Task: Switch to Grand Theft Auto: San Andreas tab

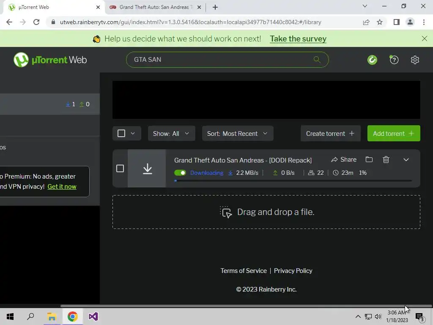Action: coord(156,7)
